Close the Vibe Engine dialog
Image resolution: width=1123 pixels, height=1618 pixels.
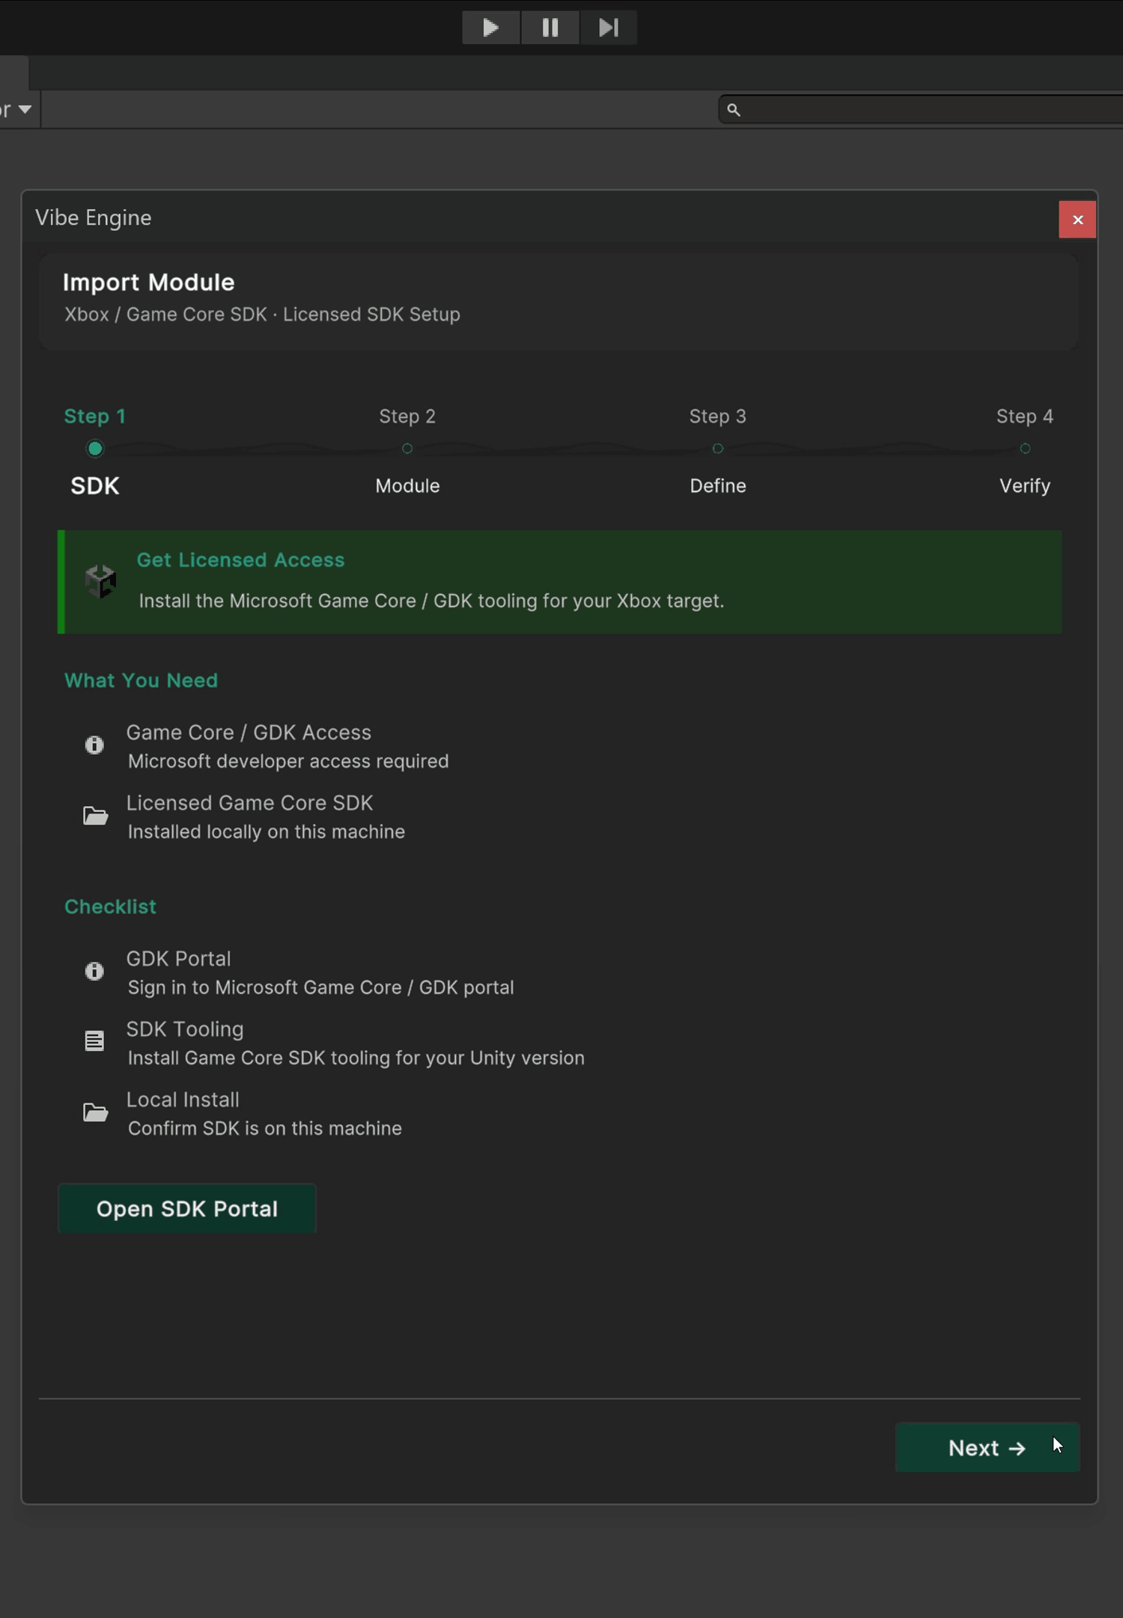[x=1077, y=219]
